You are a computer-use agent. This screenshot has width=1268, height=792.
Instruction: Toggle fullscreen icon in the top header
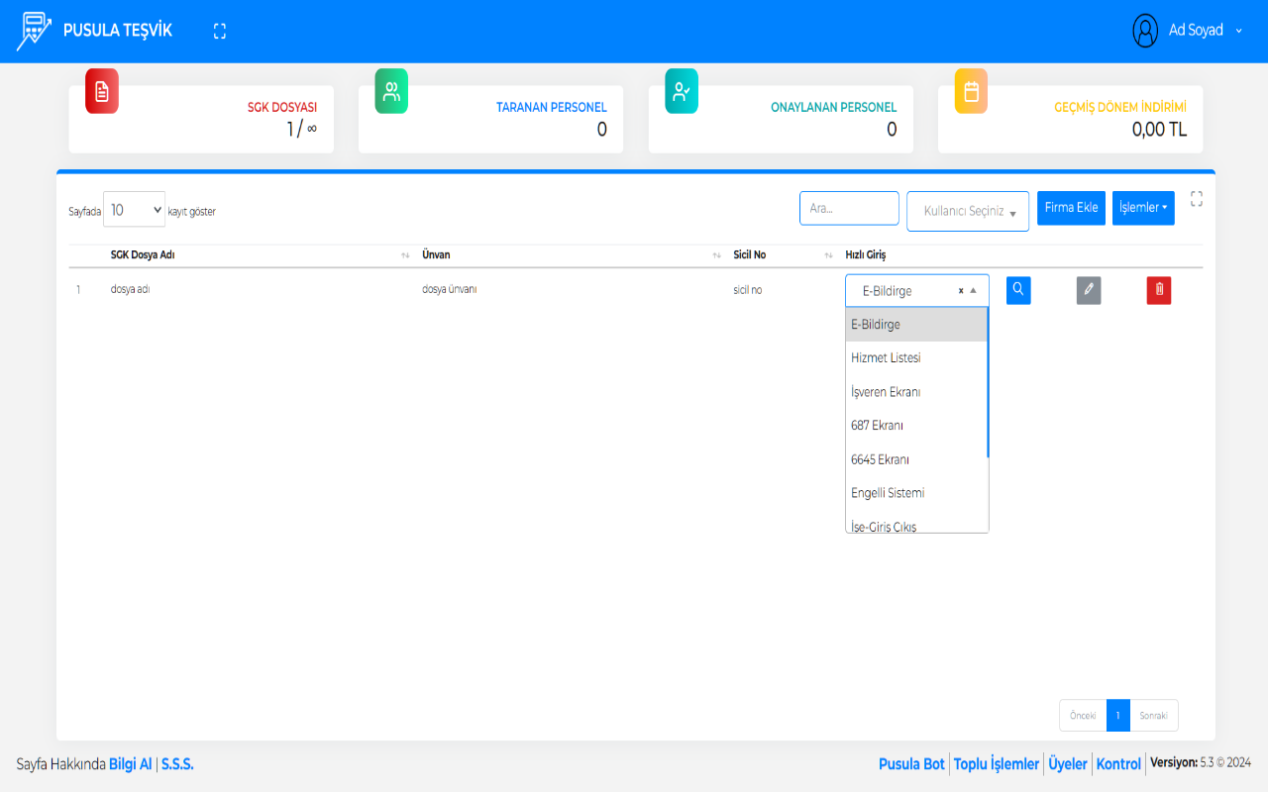[x=220, y=32]
